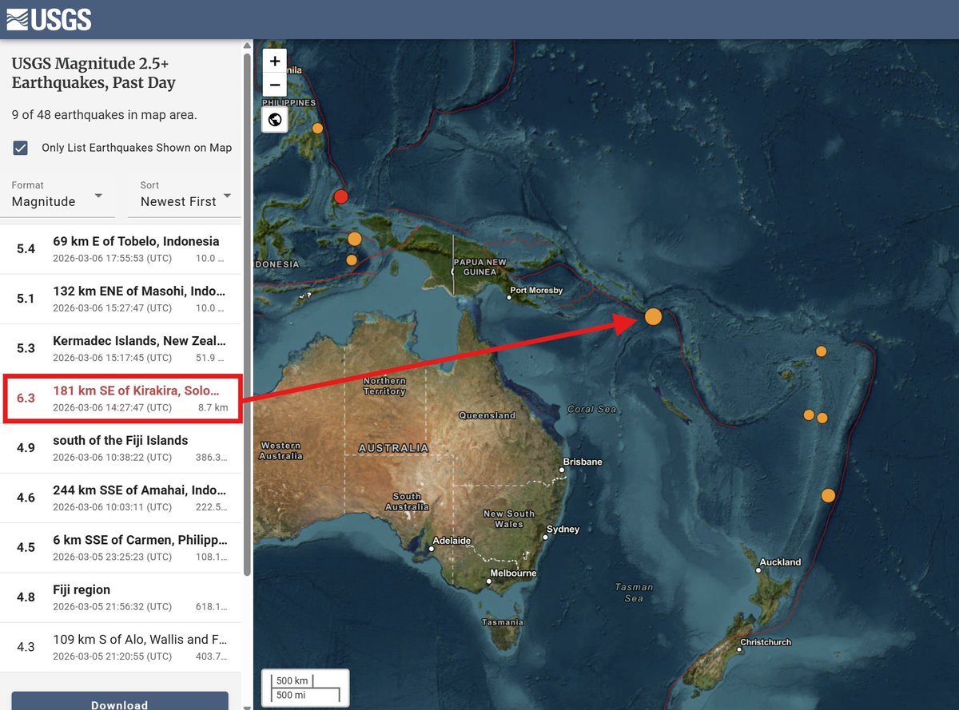
Task: Select the 109 km S of Alo earthquake
Action: (x=120, y=647)
